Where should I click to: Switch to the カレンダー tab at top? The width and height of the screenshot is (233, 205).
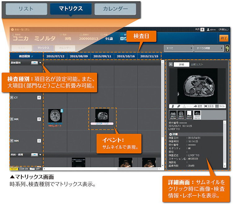115,9
